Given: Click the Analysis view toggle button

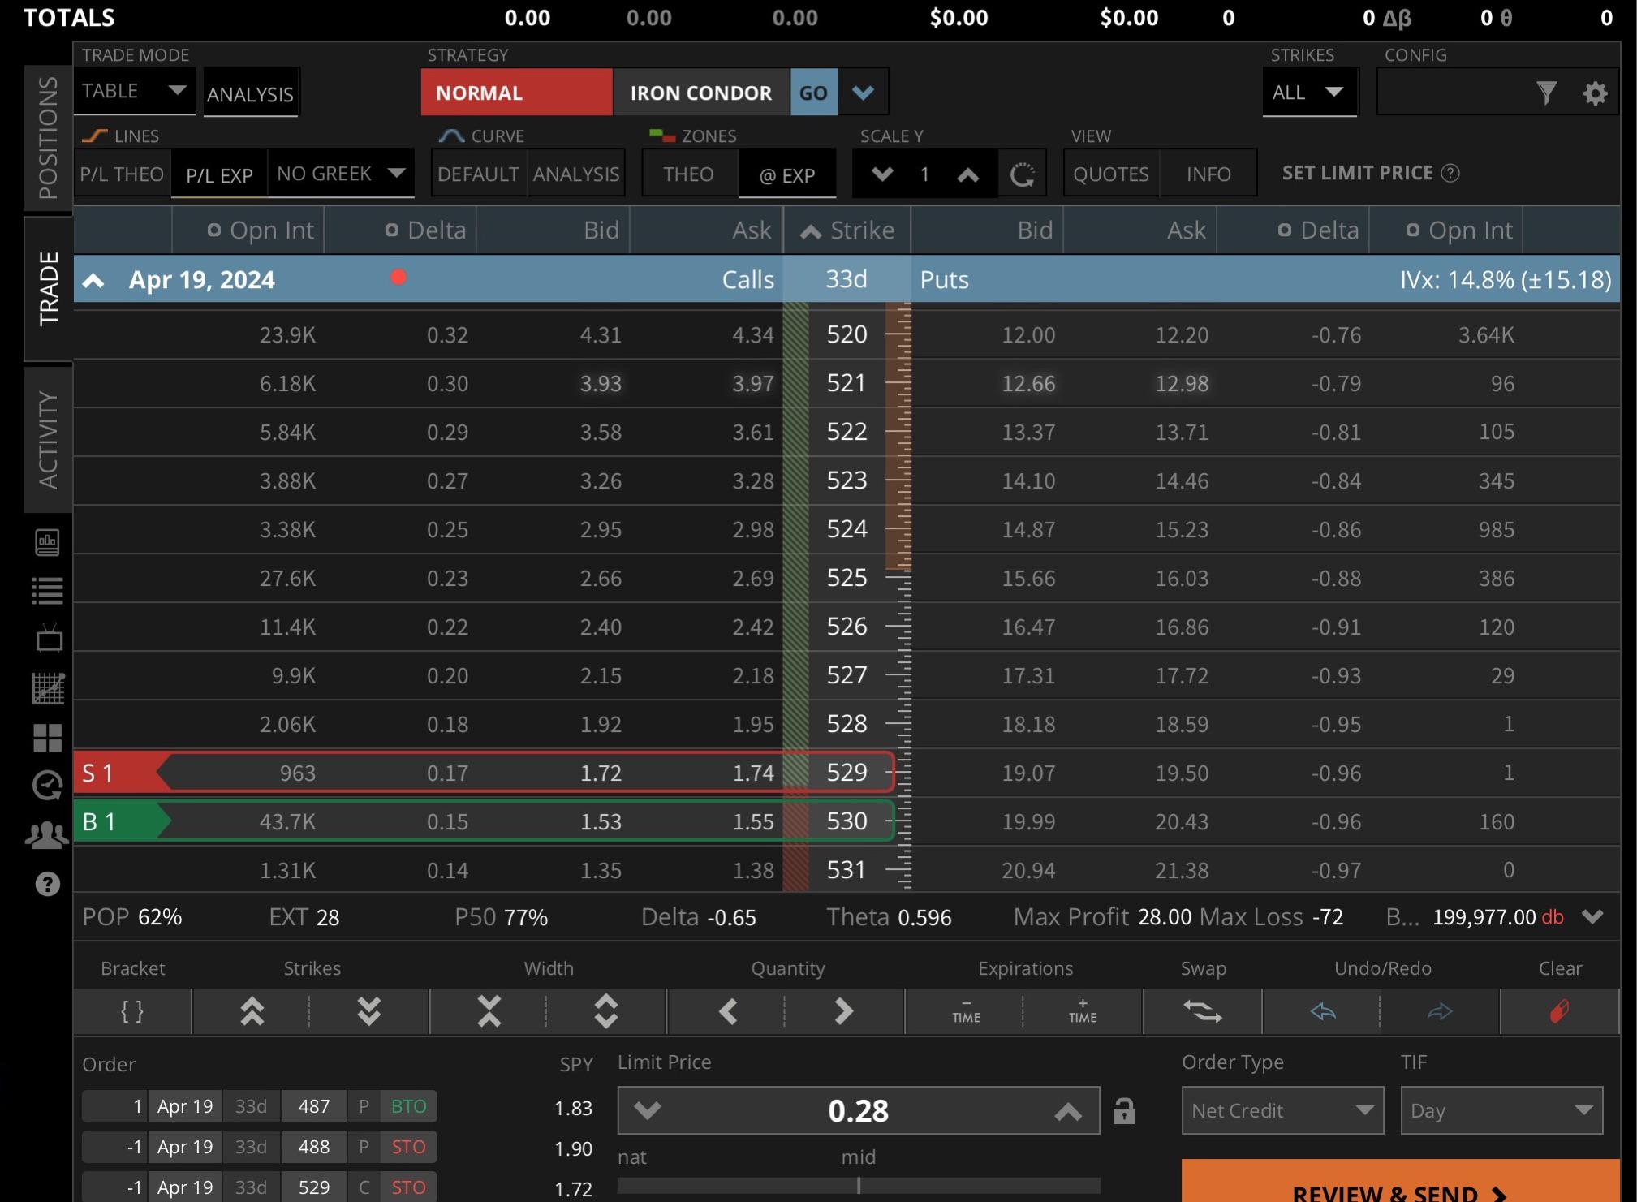Looking at the screenshot, I should [x=249, y=90].
